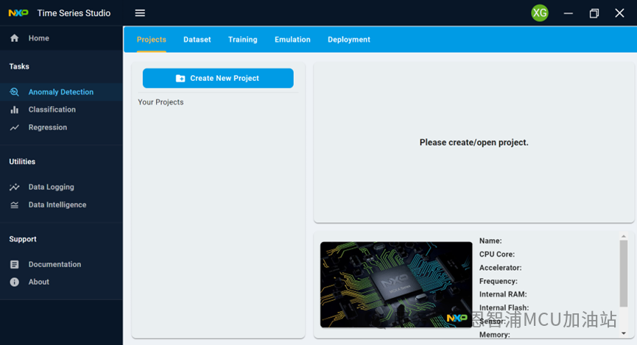Image resolution: width=637 pixels, height=345 pixels.
Task: Switch to the Training tab
Action: [x=242, y=40]
